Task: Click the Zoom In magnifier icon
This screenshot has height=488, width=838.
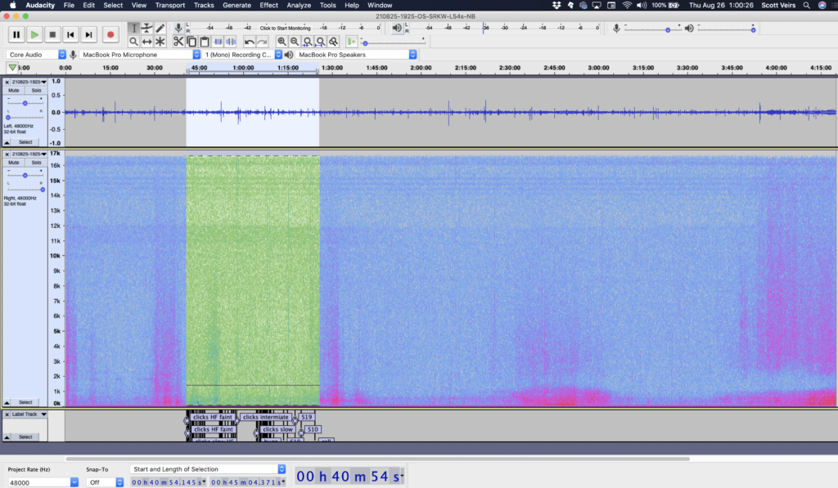Action: click(x=282, y=42)
